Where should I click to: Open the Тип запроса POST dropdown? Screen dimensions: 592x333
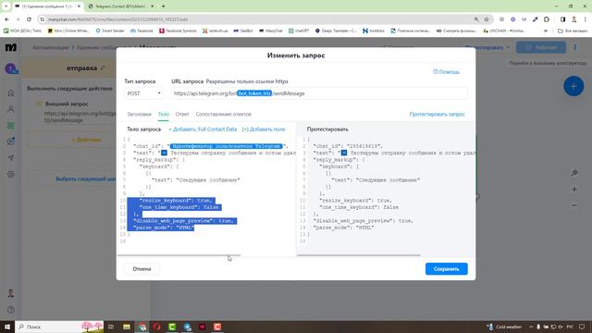[143, 93]
